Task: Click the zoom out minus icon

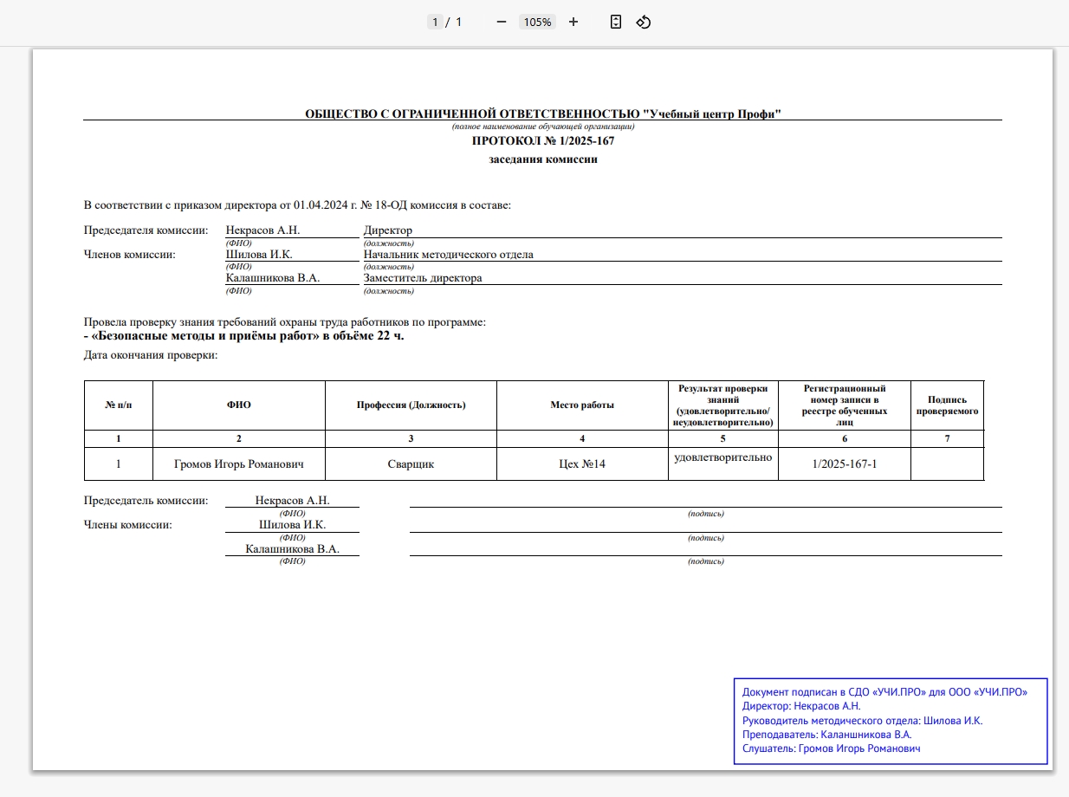Action: click(501, 22)
